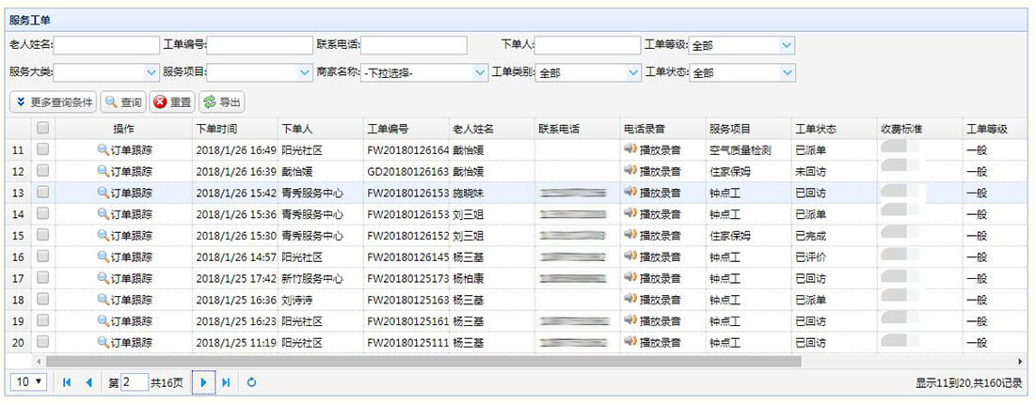1035x403 pixels.
Task: Select the header checkbox for all rows
Action: pyautogui.click(x=42, y=129)
